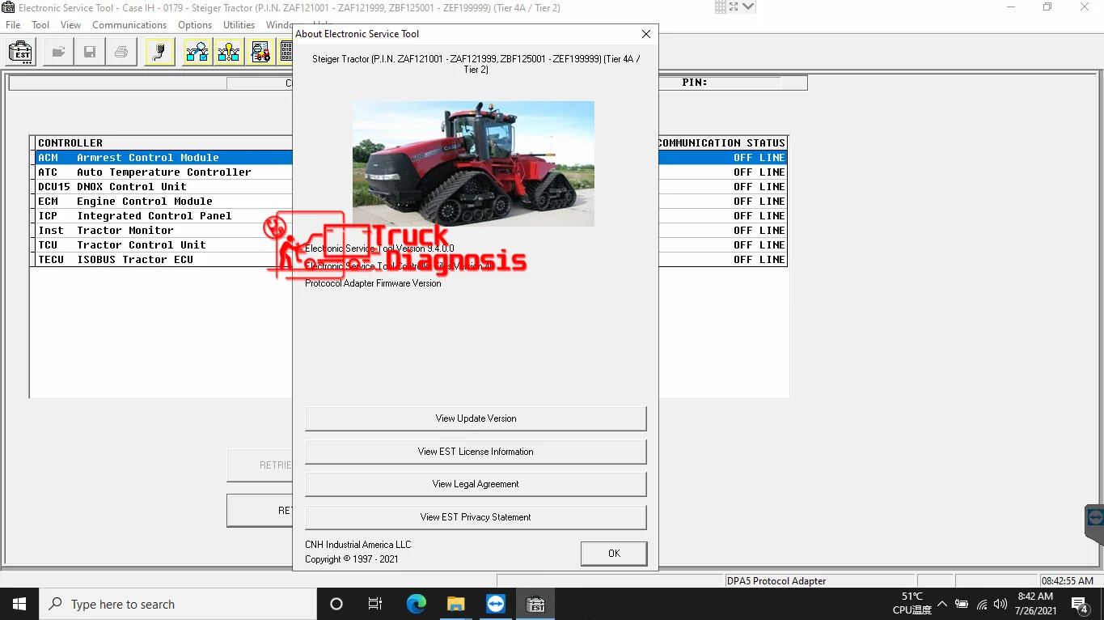Open the View menu
Screen dimensions: 1104x620
pos(70,25)
